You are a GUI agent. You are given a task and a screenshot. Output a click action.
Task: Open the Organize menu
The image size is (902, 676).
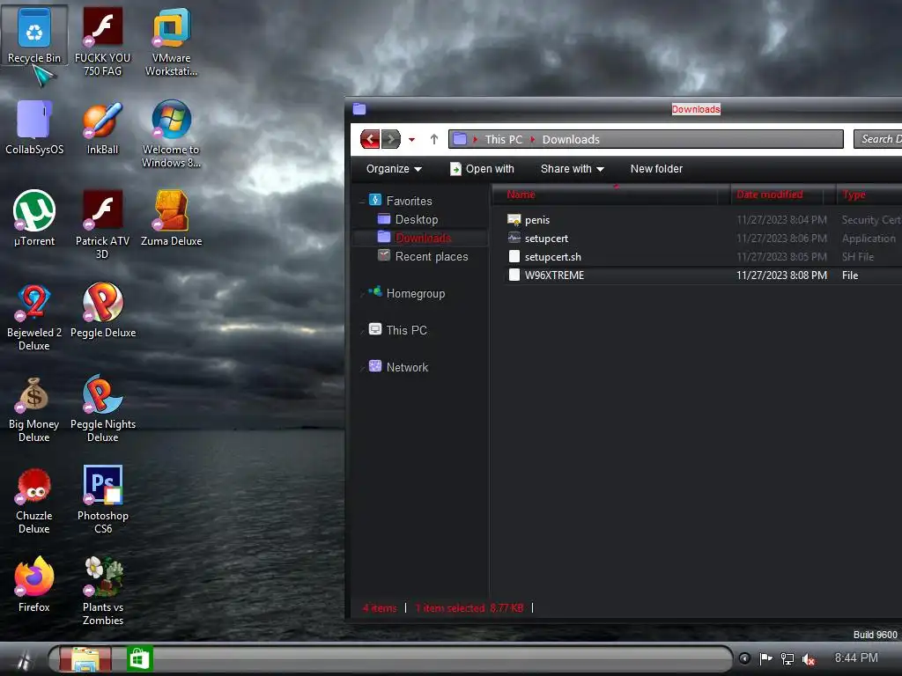tap(394, 169)
